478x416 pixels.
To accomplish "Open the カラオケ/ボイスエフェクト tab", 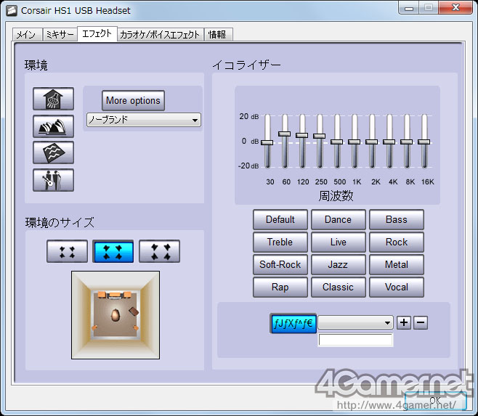I will [x=160, y=35].
